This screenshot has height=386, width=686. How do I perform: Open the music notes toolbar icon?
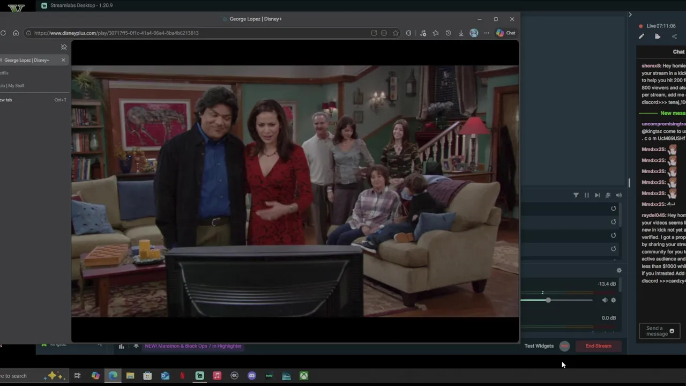click(x=423, y=33)
